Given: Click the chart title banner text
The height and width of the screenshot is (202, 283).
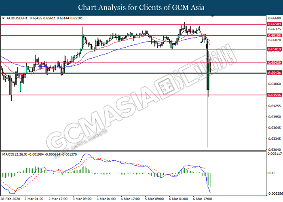Looking at the screenshot, I should click(141, 7).
